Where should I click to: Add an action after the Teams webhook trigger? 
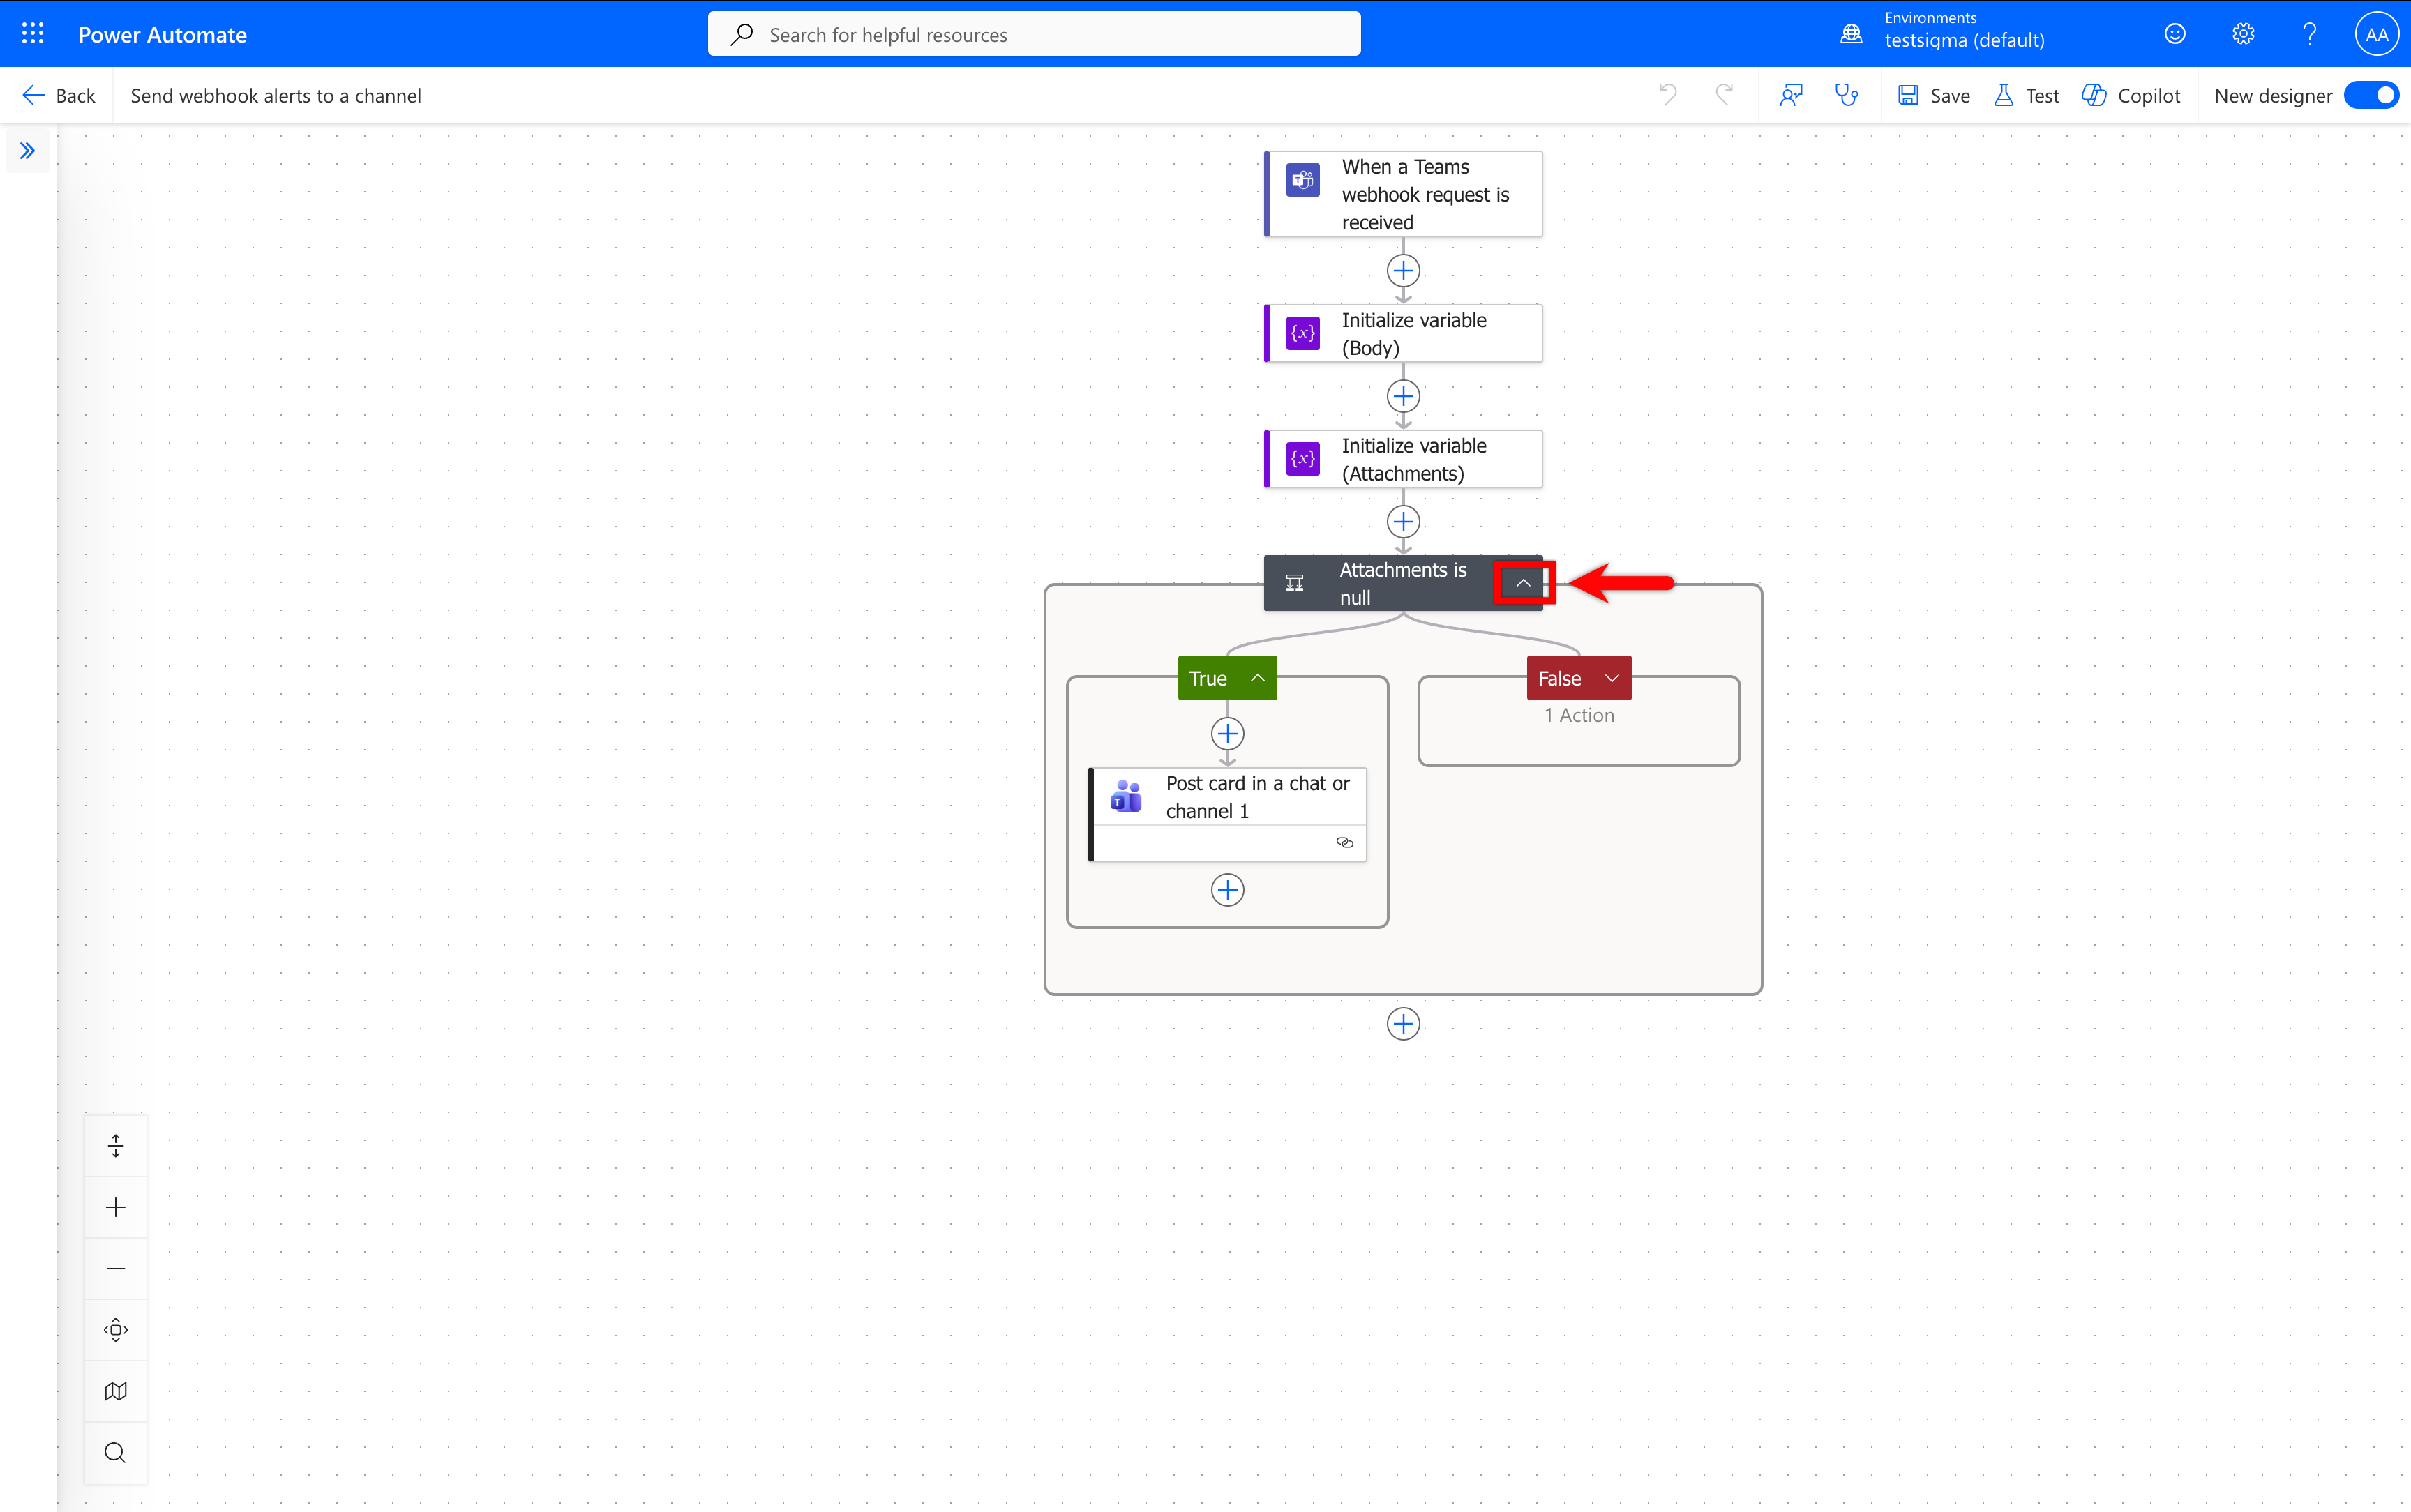tap(1403, 270)
